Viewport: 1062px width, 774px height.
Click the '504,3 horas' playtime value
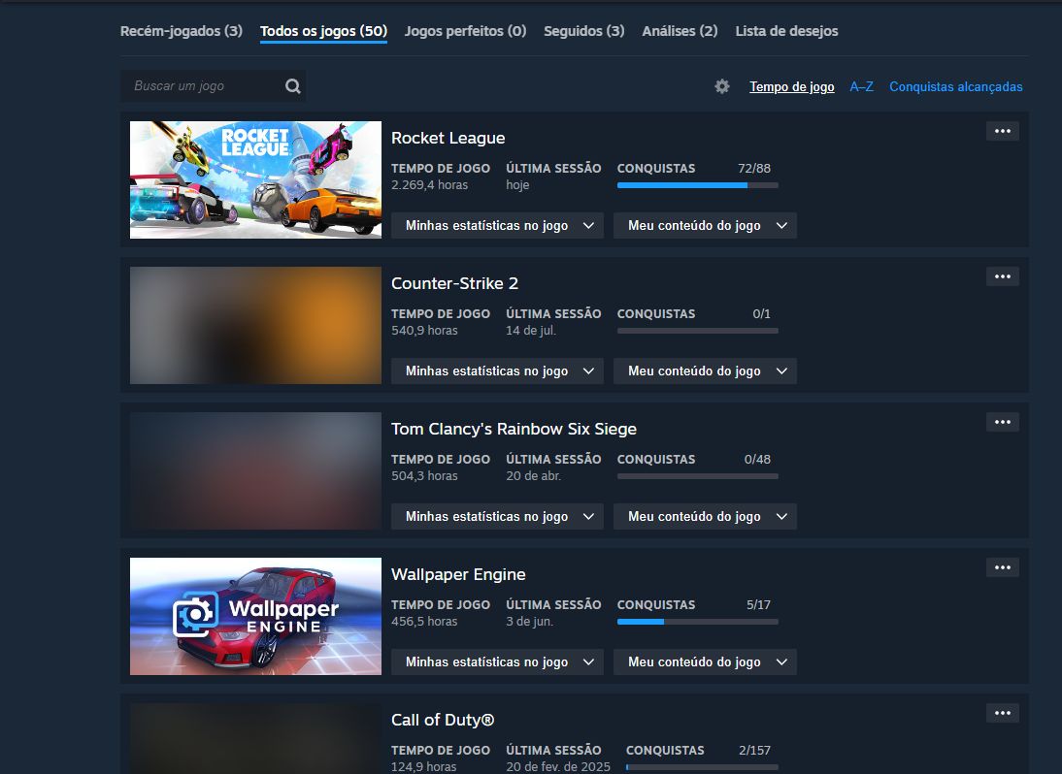(424, 475)
